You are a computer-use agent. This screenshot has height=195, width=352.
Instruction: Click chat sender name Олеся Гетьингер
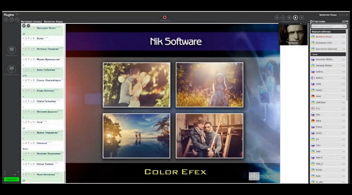[46, 101]
